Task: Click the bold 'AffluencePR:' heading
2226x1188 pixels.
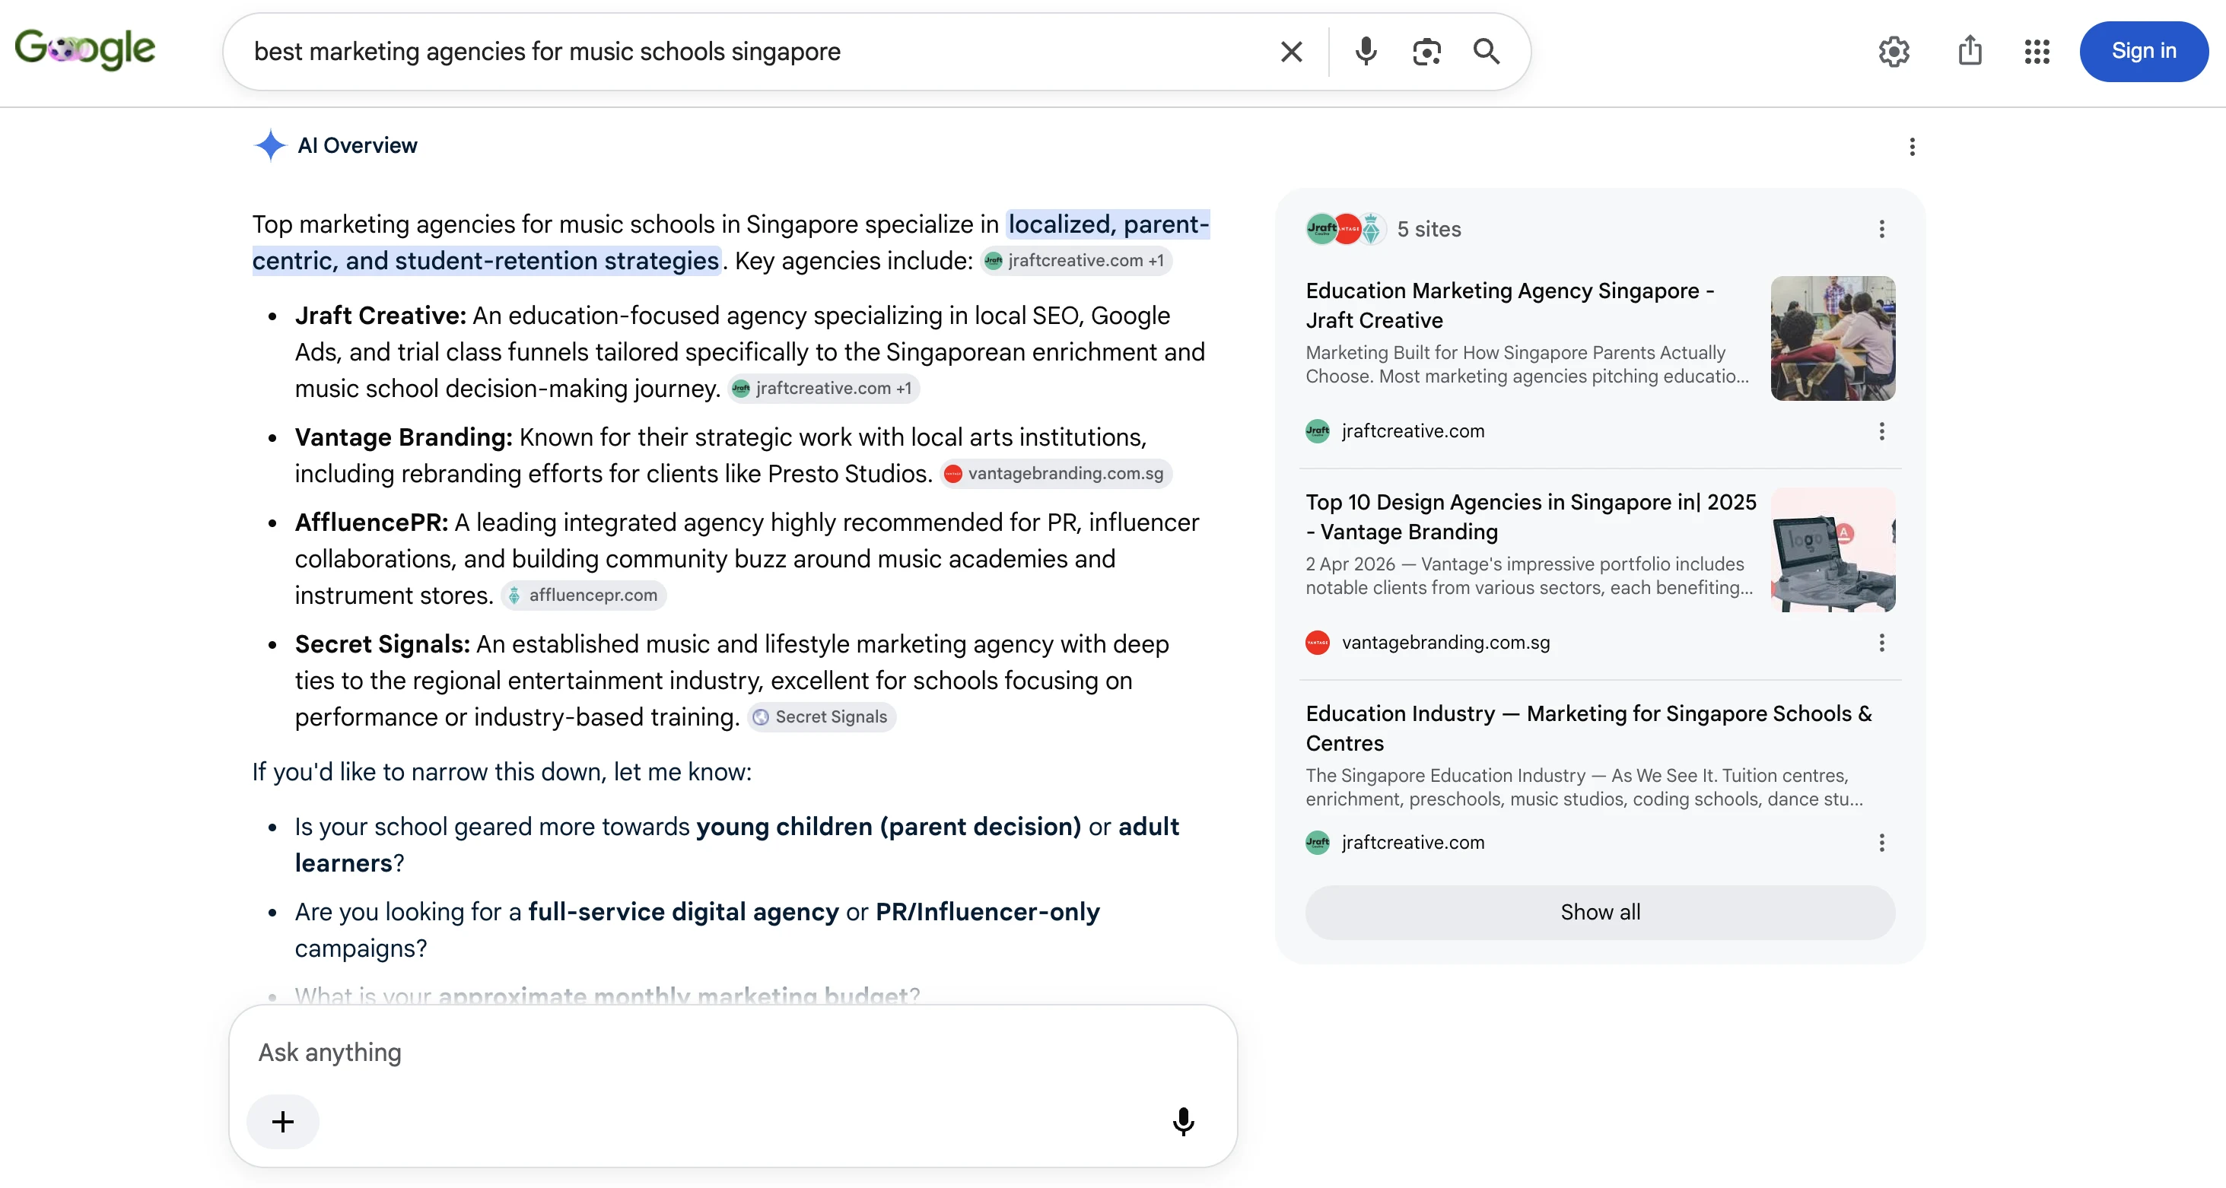Action: [x=371, y=523]
